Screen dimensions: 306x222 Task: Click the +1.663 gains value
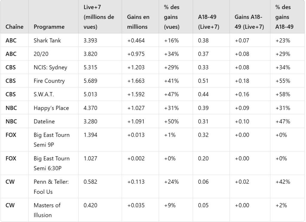[x=136, y=81]
